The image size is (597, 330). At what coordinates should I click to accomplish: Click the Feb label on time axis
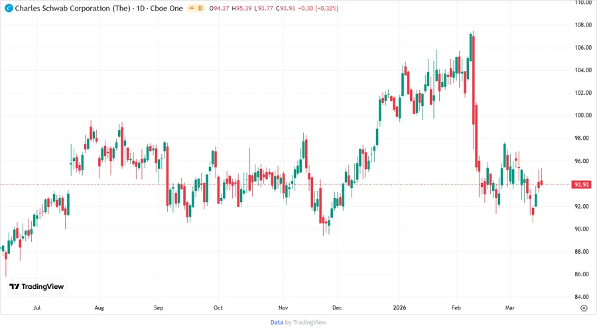pyautogui.click(x=456, y=307)
